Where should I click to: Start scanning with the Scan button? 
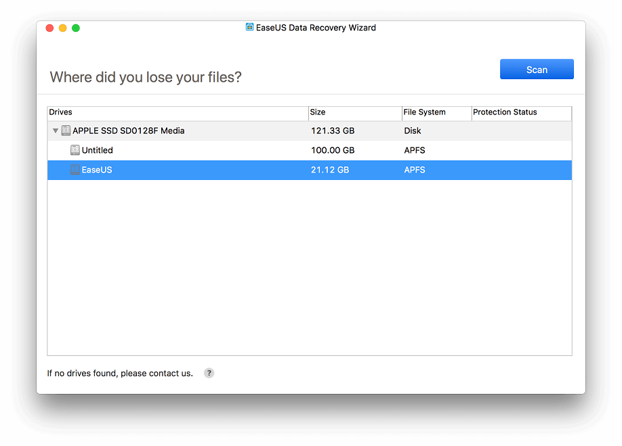(x=537, y=69)
